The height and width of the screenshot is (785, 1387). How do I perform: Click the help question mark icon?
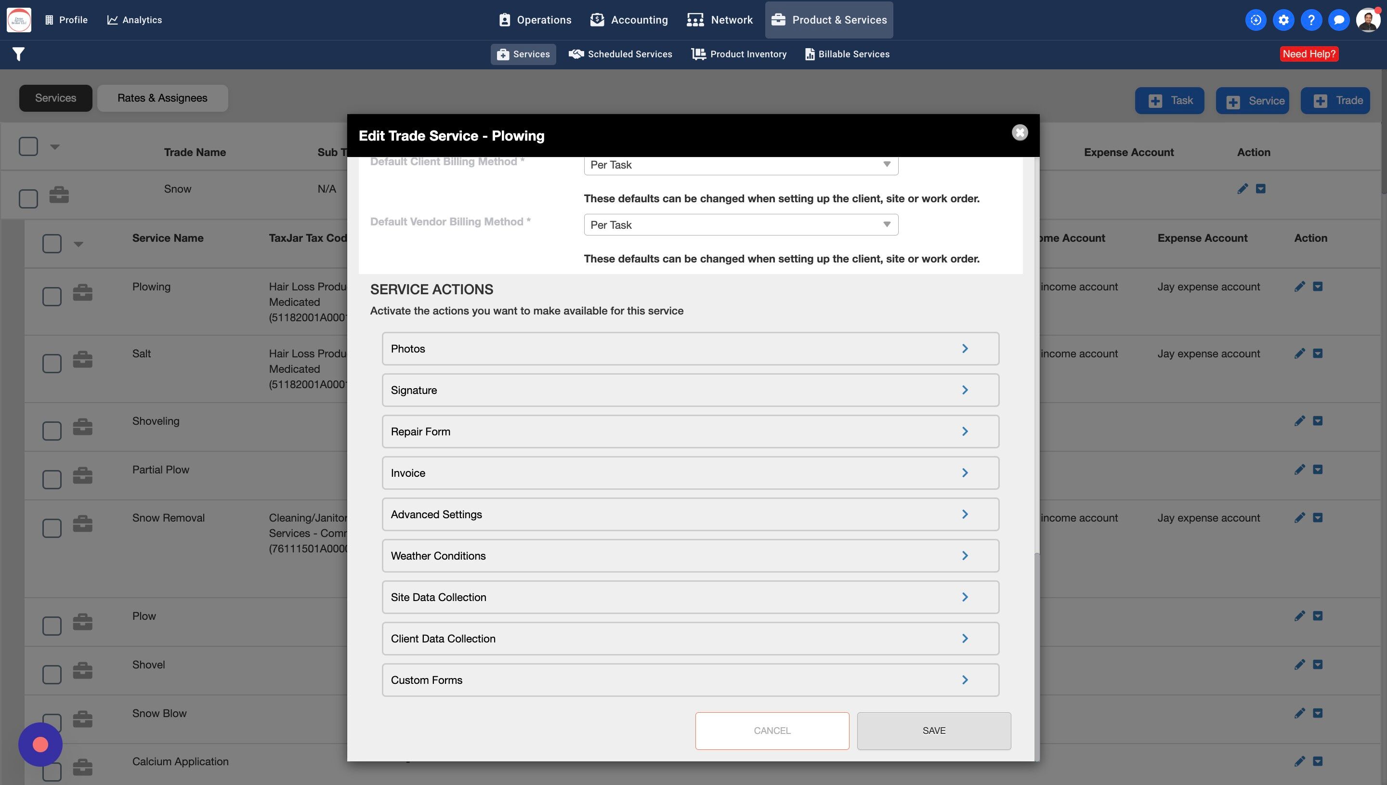(1311, 20)
